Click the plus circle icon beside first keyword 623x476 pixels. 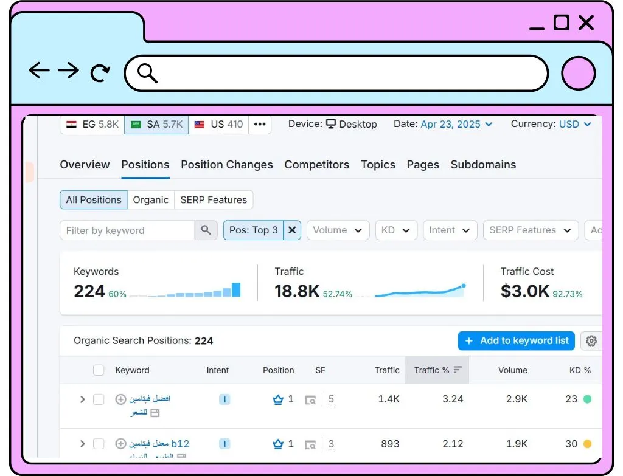[120, 399]
